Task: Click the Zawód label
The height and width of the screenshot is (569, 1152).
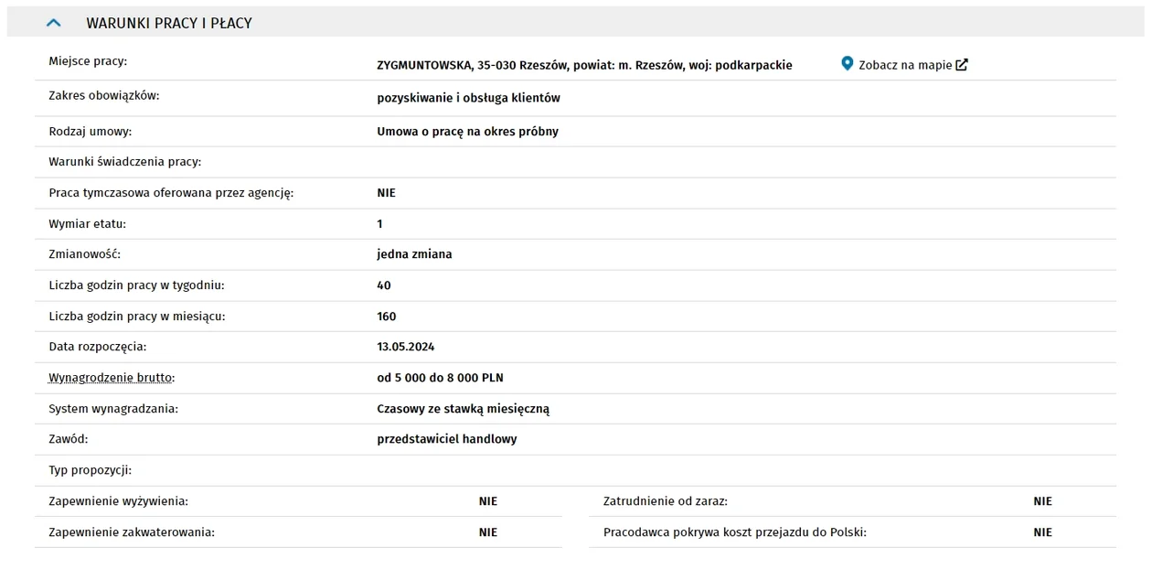Action: tap(69, 439)
